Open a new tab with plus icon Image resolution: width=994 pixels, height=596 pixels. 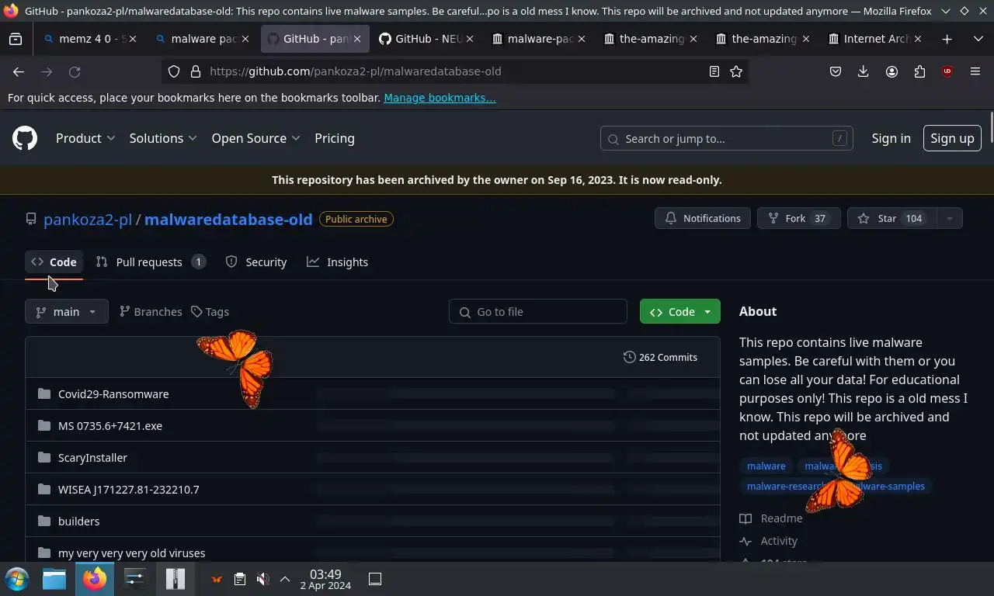[x=947, y=39]
